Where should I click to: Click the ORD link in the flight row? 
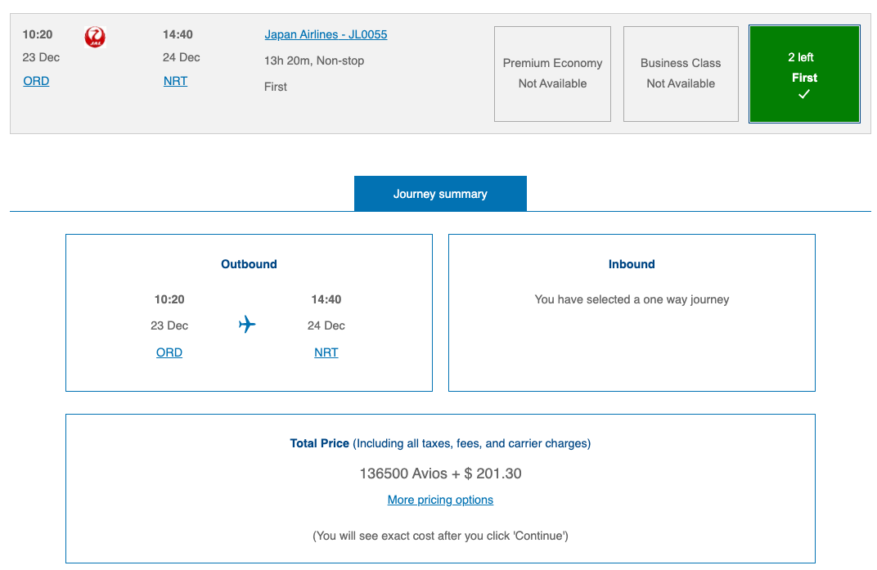pos(36,81)
